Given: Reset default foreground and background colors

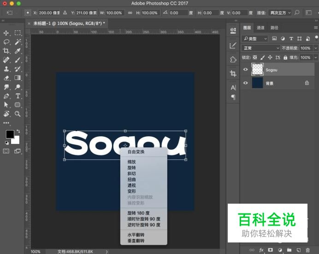Looking at the screenshot, I should coord(7,143).
